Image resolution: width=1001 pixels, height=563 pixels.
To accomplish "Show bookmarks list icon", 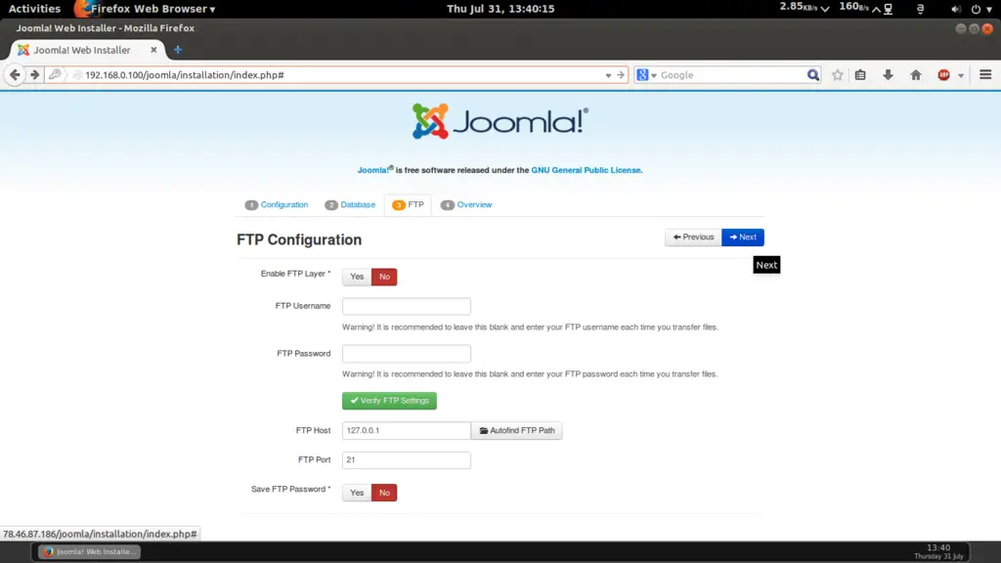I will (x=860, y=74).
